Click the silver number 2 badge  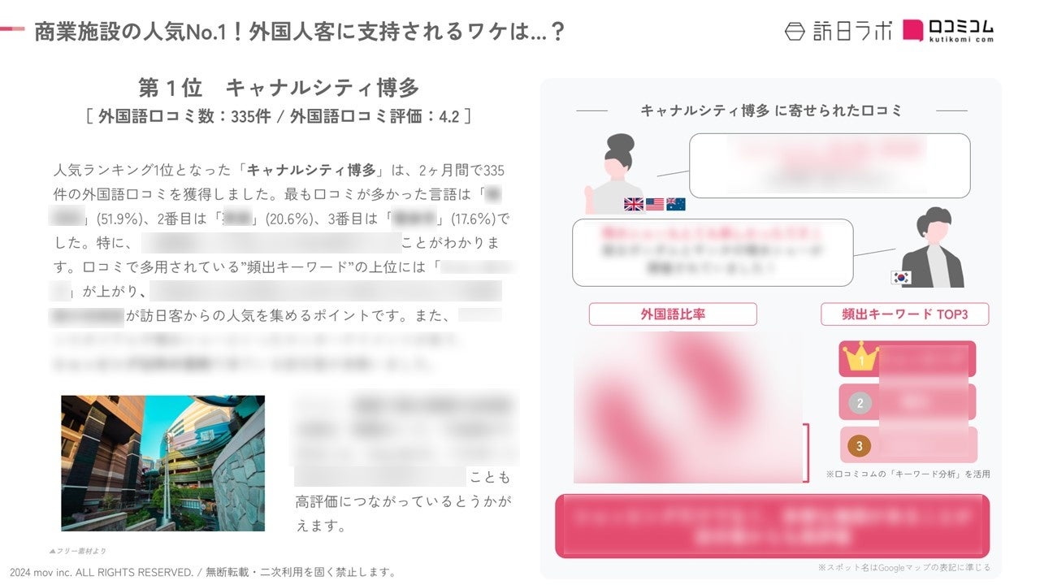(859, 402)
